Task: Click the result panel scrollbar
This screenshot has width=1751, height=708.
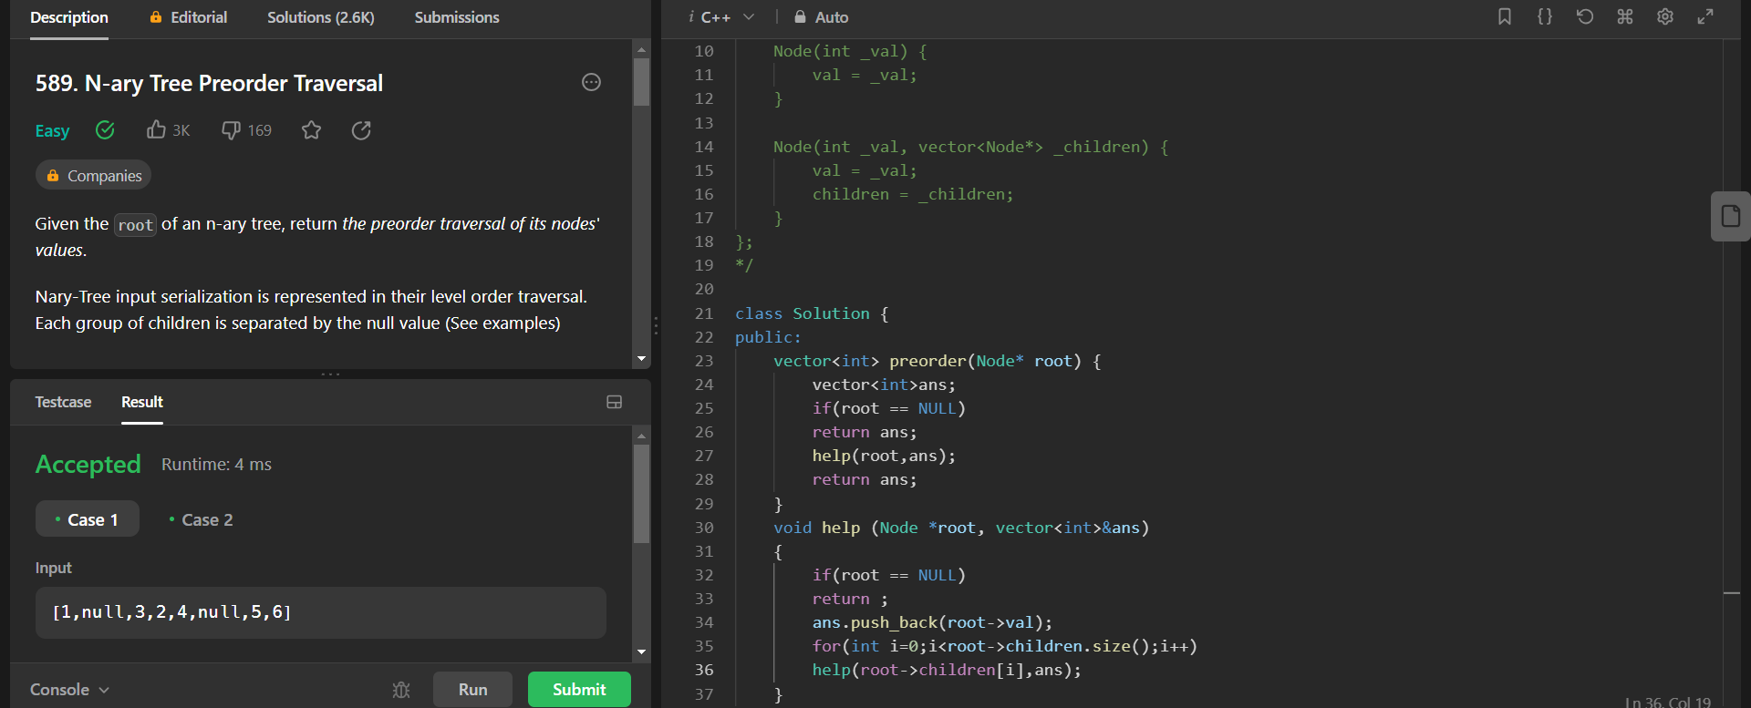Action: pyautogui.click(x=642, y=493)
